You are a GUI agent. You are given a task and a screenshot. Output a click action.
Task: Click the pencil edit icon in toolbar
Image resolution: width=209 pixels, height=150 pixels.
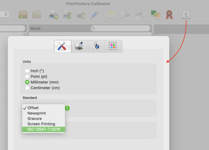95,15
